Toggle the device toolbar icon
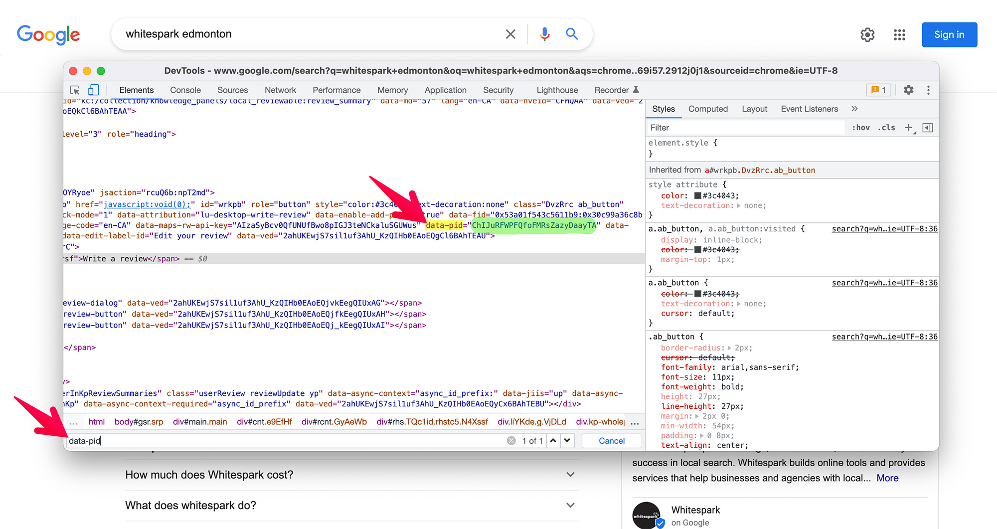This screenshot has width=997, height=529. click(x=93, y=90)
